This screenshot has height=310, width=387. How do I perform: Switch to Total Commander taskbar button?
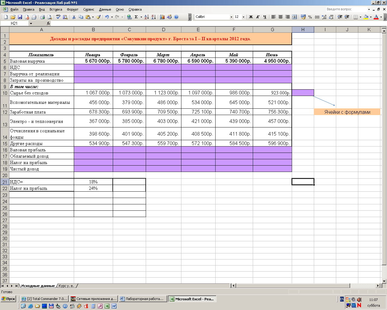pyautogui.click(x=44, y=299)
